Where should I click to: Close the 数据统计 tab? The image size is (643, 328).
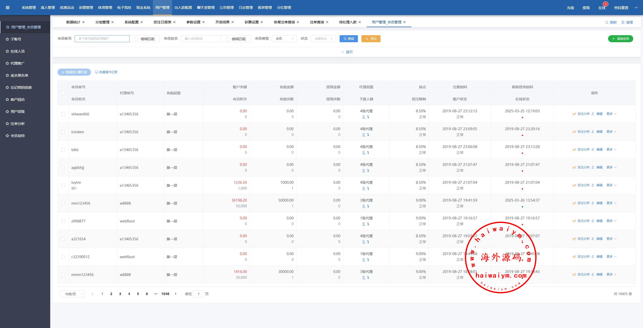tap(83, 22)
